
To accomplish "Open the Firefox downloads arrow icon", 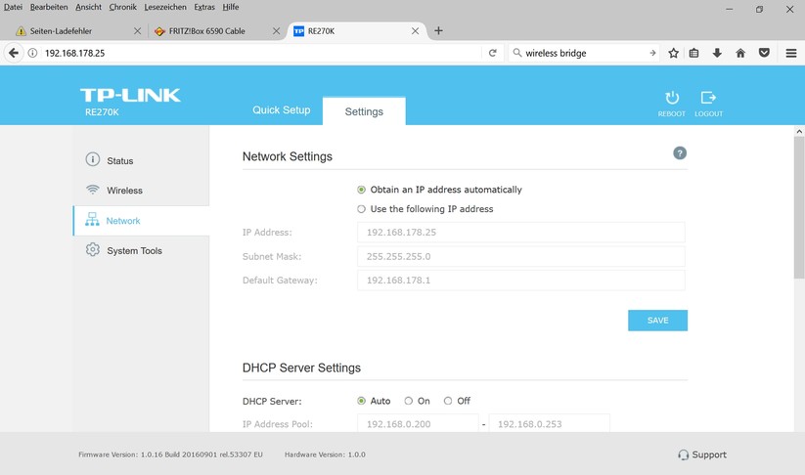I will (x=717, y=53).
